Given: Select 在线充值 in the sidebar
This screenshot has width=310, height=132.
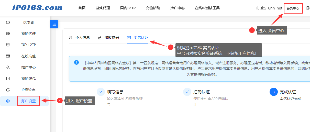Looking at the screenshot, I should (28, 56).
